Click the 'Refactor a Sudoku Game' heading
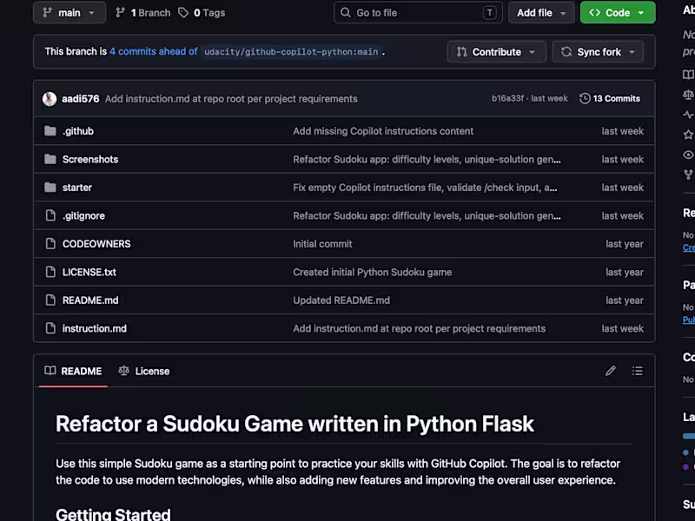Viewport: 695px width, 521px height. pyautogui.click(x=295, y=424)
